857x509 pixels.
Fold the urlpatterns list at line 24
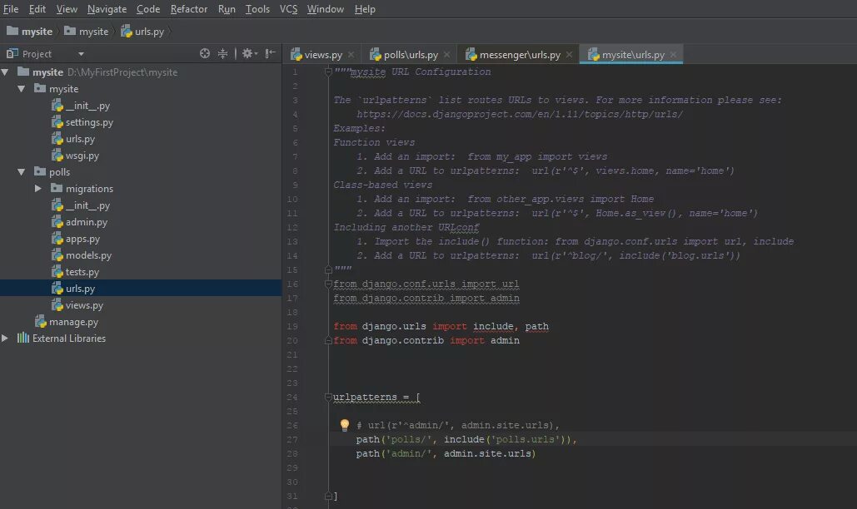click(328, 397)
